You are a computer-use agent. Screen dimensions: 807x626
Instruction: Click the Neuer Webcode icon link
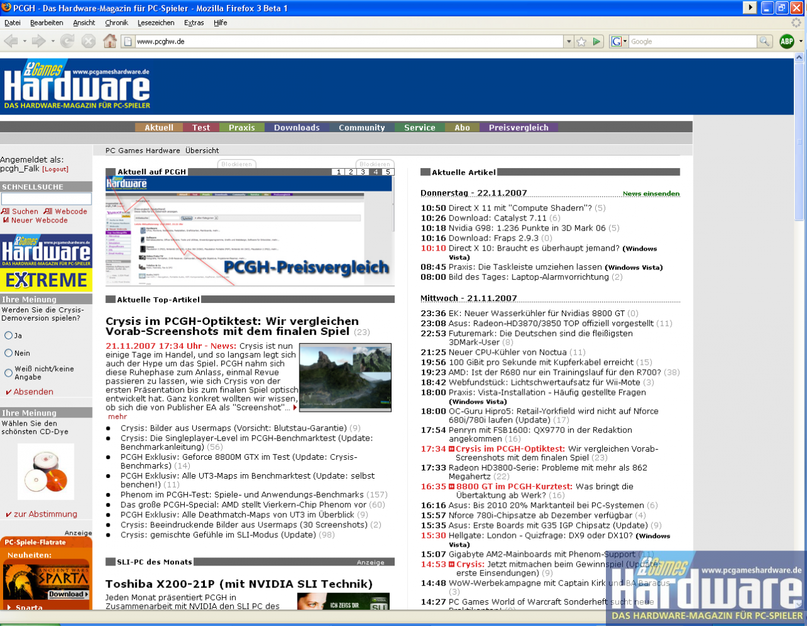click(x=35, y=220)
